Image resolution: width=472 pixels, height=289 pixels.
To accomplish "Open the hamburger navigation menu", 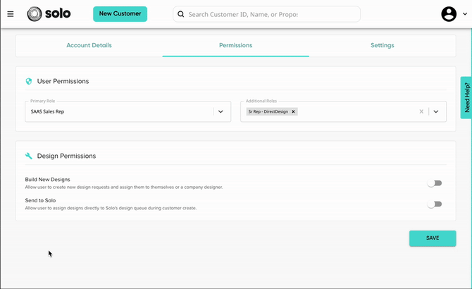I will (x=11, y=14).
